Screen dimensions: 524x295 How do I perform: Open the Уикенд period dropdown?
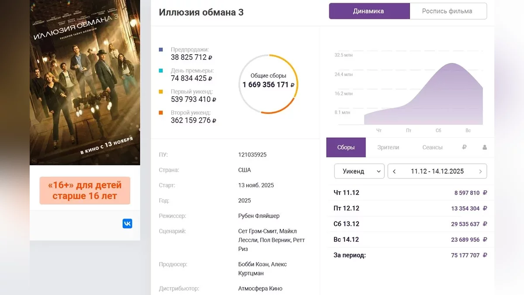359,171
